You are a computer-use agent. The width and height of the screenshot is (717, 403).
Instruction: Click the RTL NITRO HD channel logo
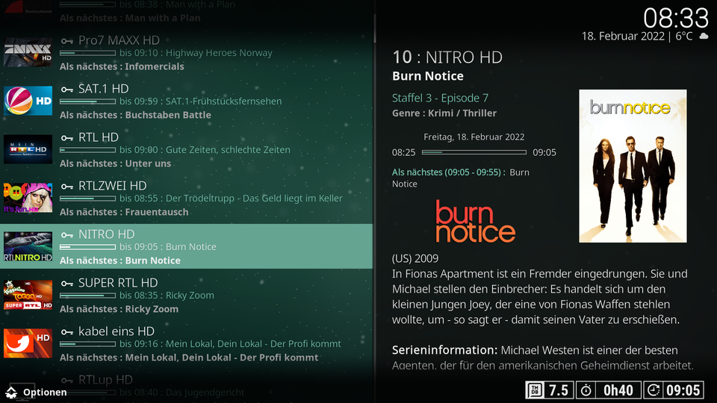click(x=28, y=247)
